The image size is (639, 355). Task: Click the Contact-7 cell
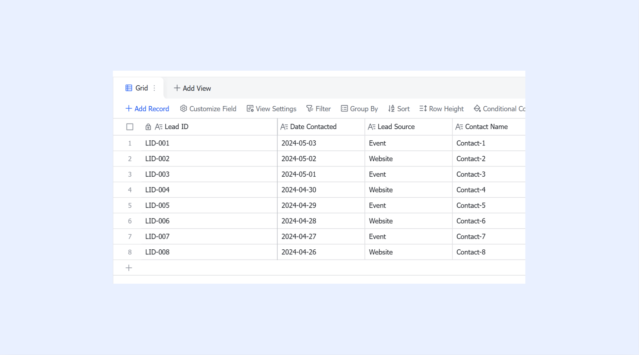[489, 237]
